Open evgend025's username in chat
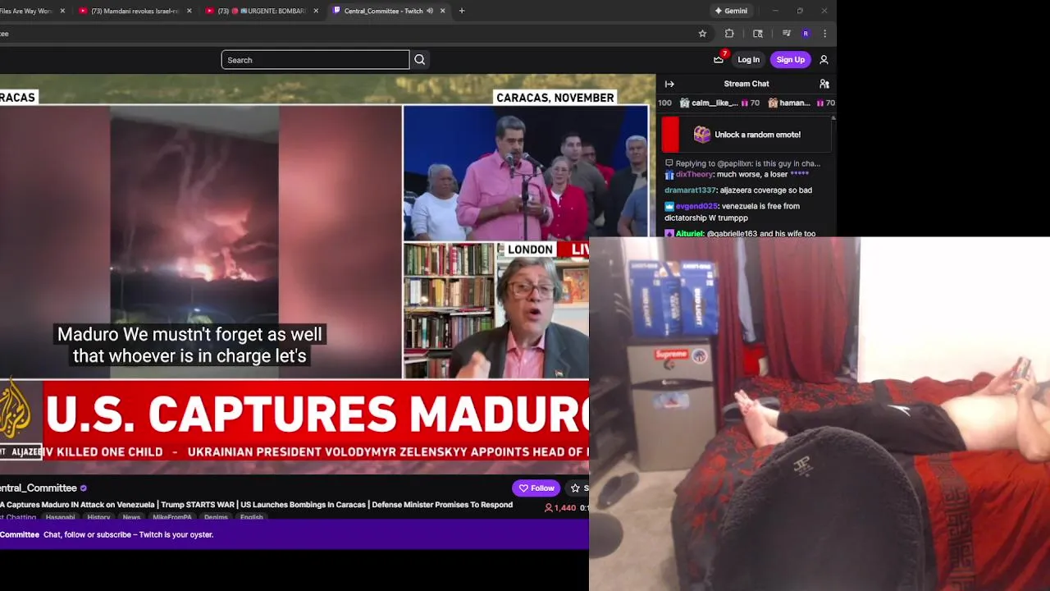 coord(696,207)
